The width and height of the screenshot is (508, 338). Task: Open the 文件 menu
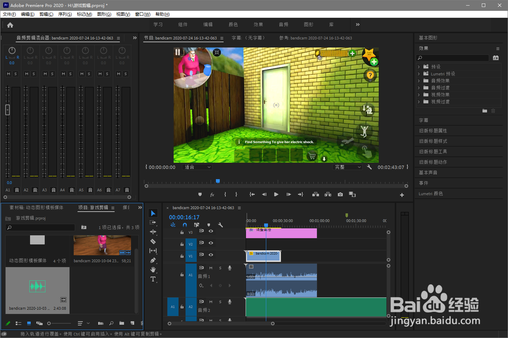click(x=9, y=14)
